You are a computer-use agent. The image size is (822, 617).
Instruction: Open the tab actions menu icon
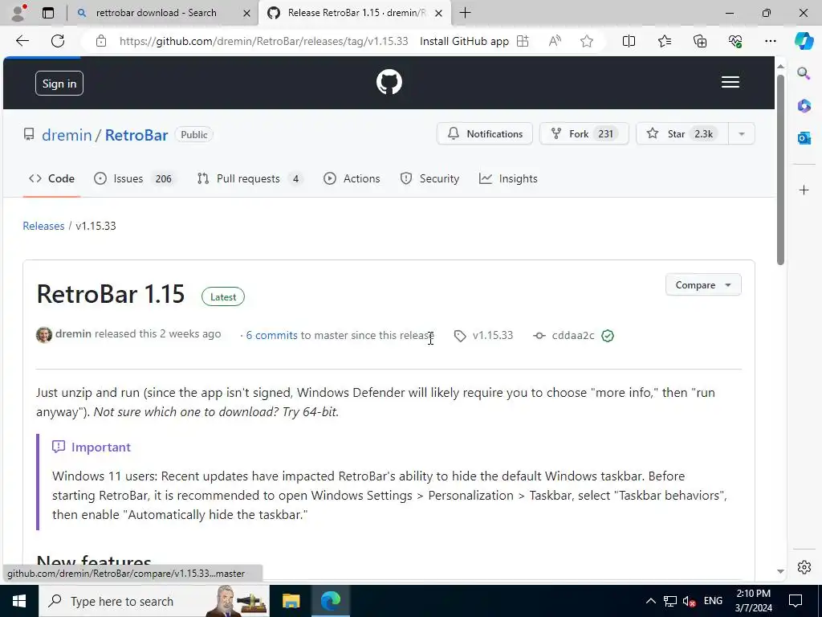(48, 13)
